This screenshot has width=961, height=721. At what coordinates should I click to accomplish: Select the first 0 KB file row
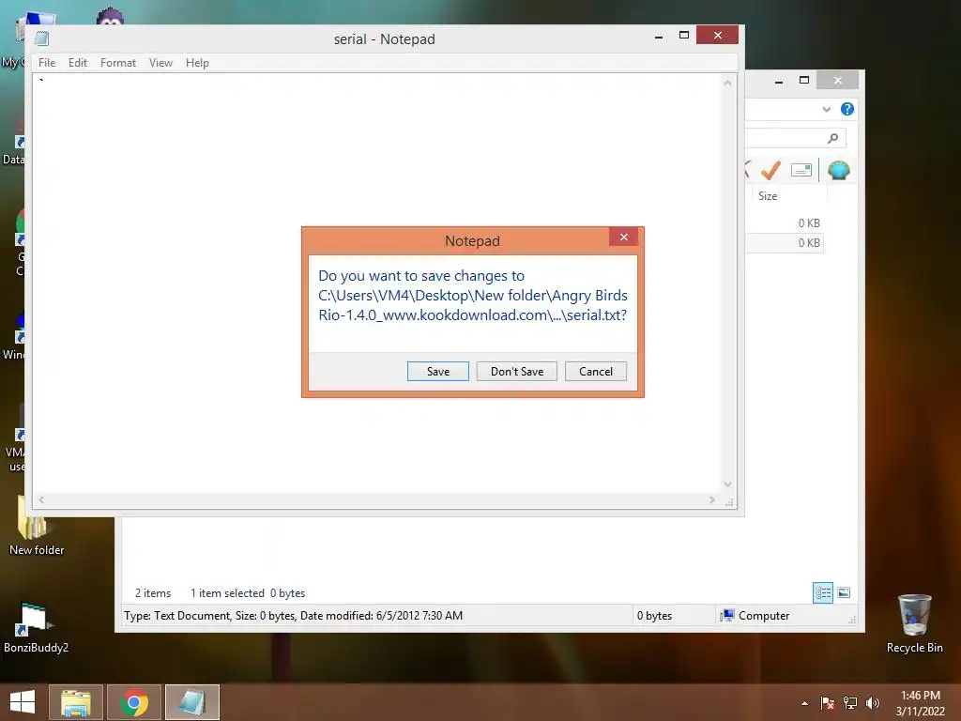coord(785,223)
